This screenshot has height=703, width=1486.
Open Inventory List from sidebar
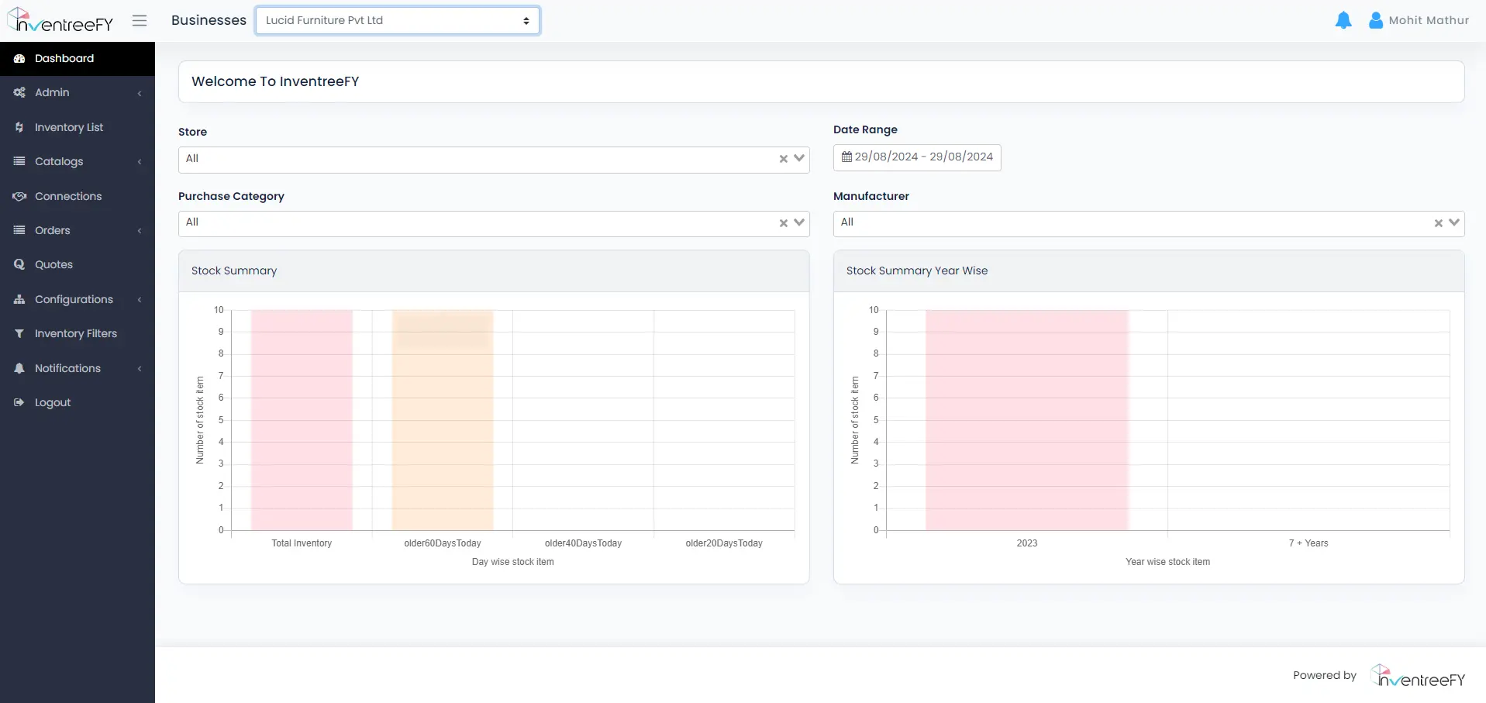(x=68, y=127)
